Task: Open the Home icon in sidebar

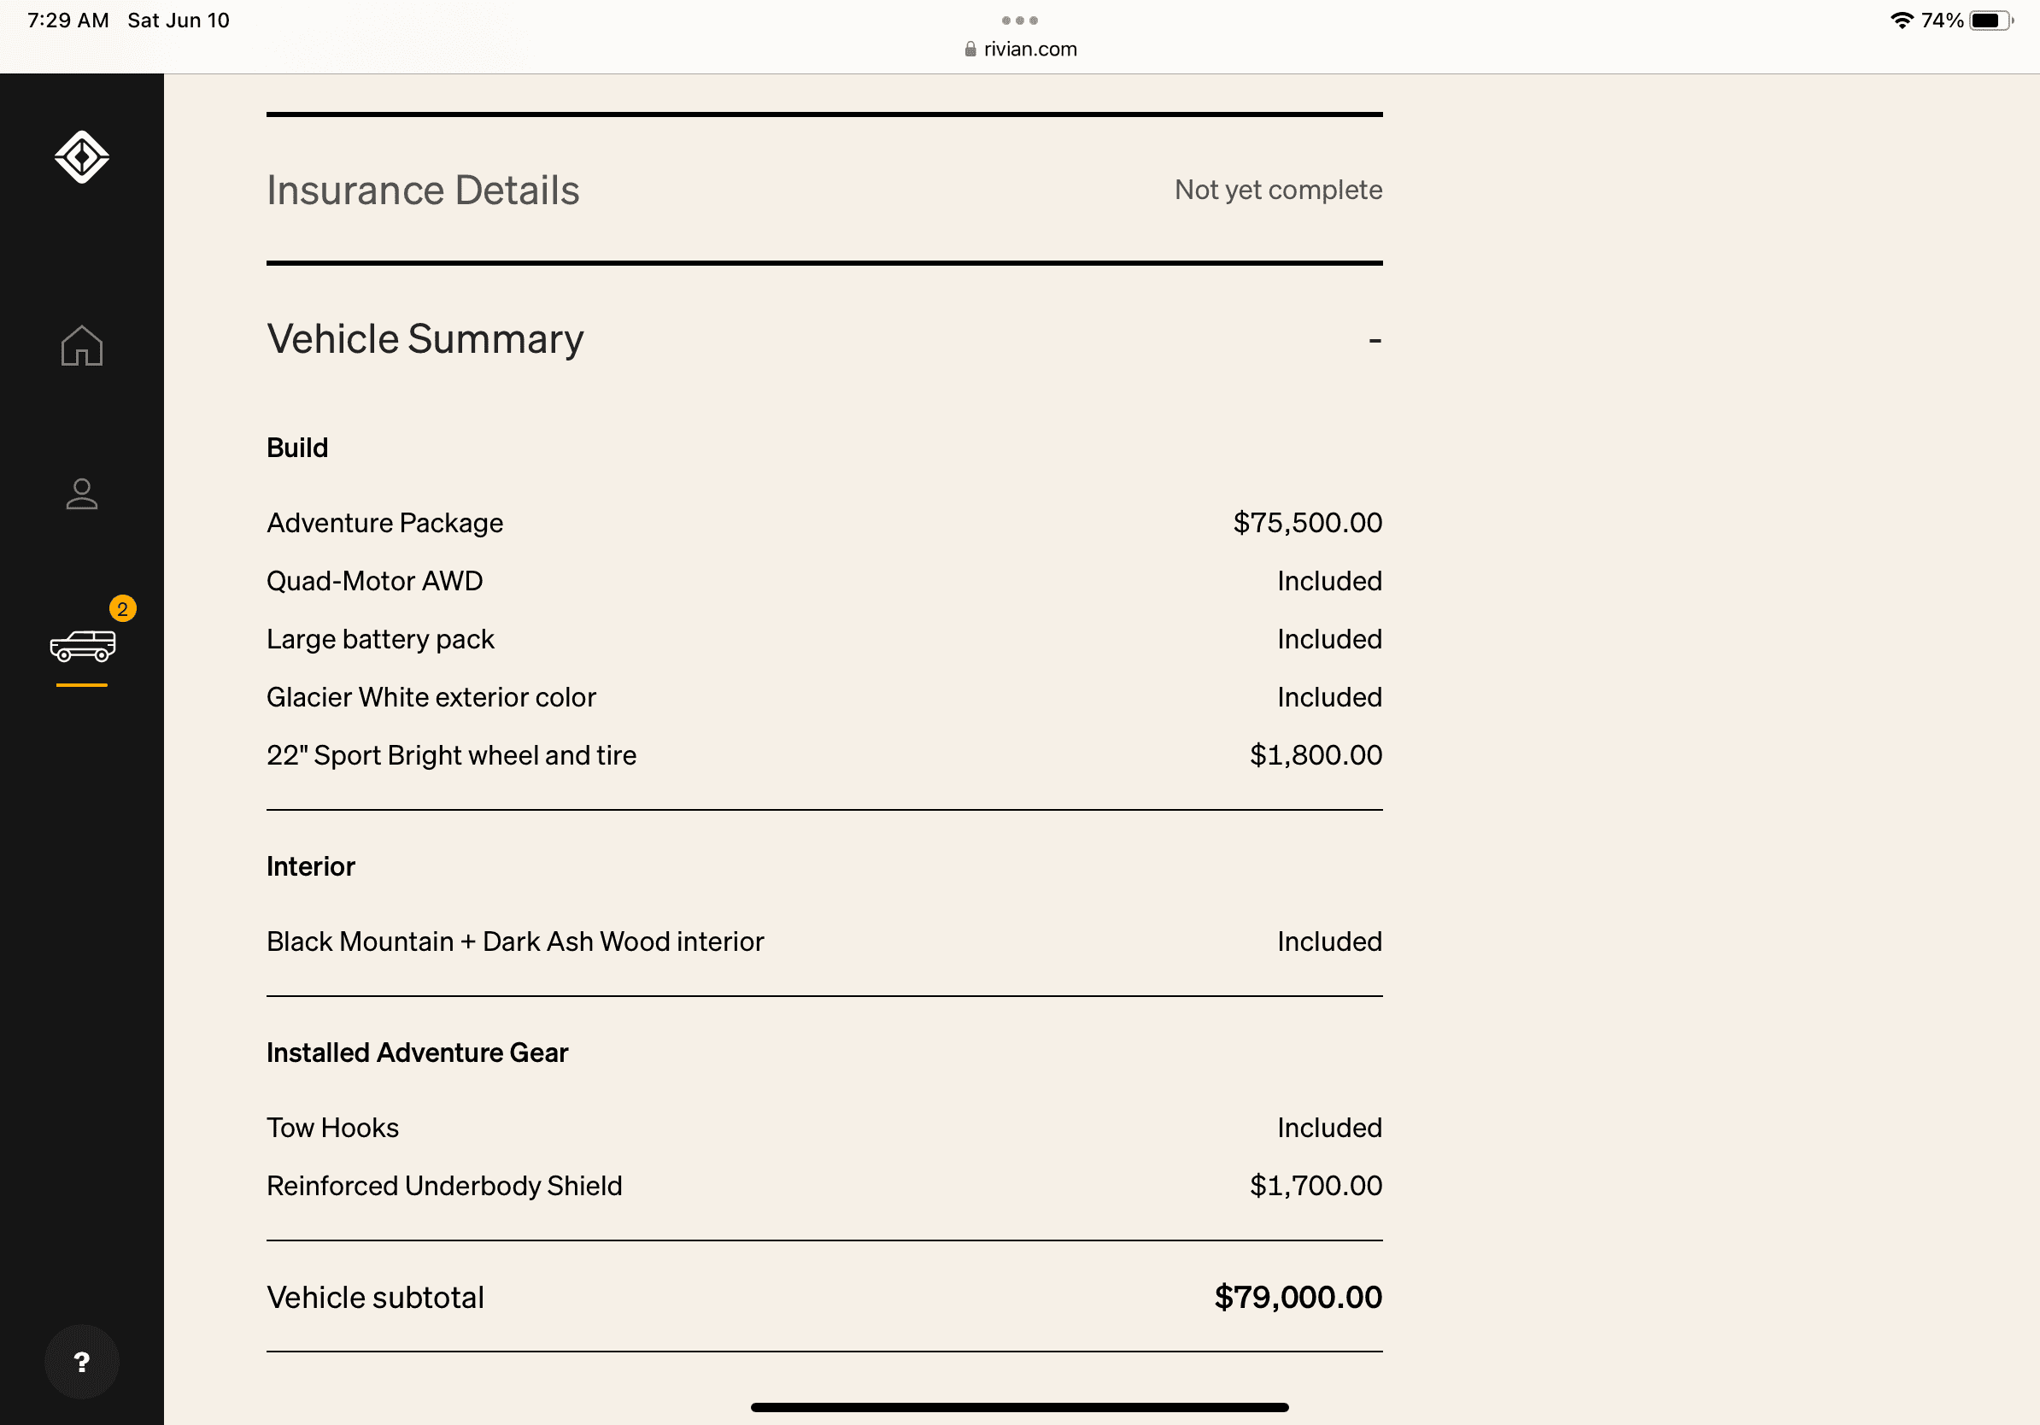Action: pyautogui.click(x=82, y=346)
